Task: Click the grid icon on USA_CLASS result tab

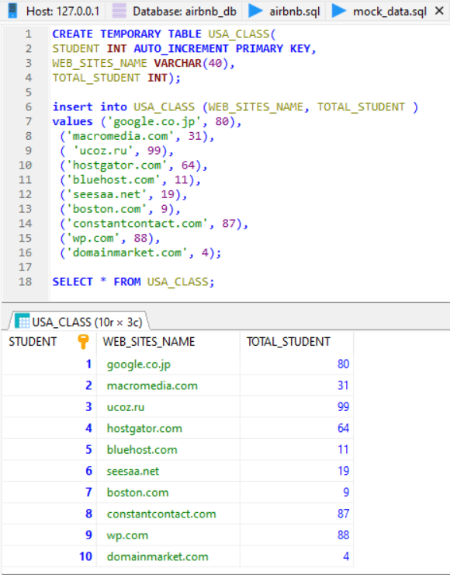Action: pos(22,322)
